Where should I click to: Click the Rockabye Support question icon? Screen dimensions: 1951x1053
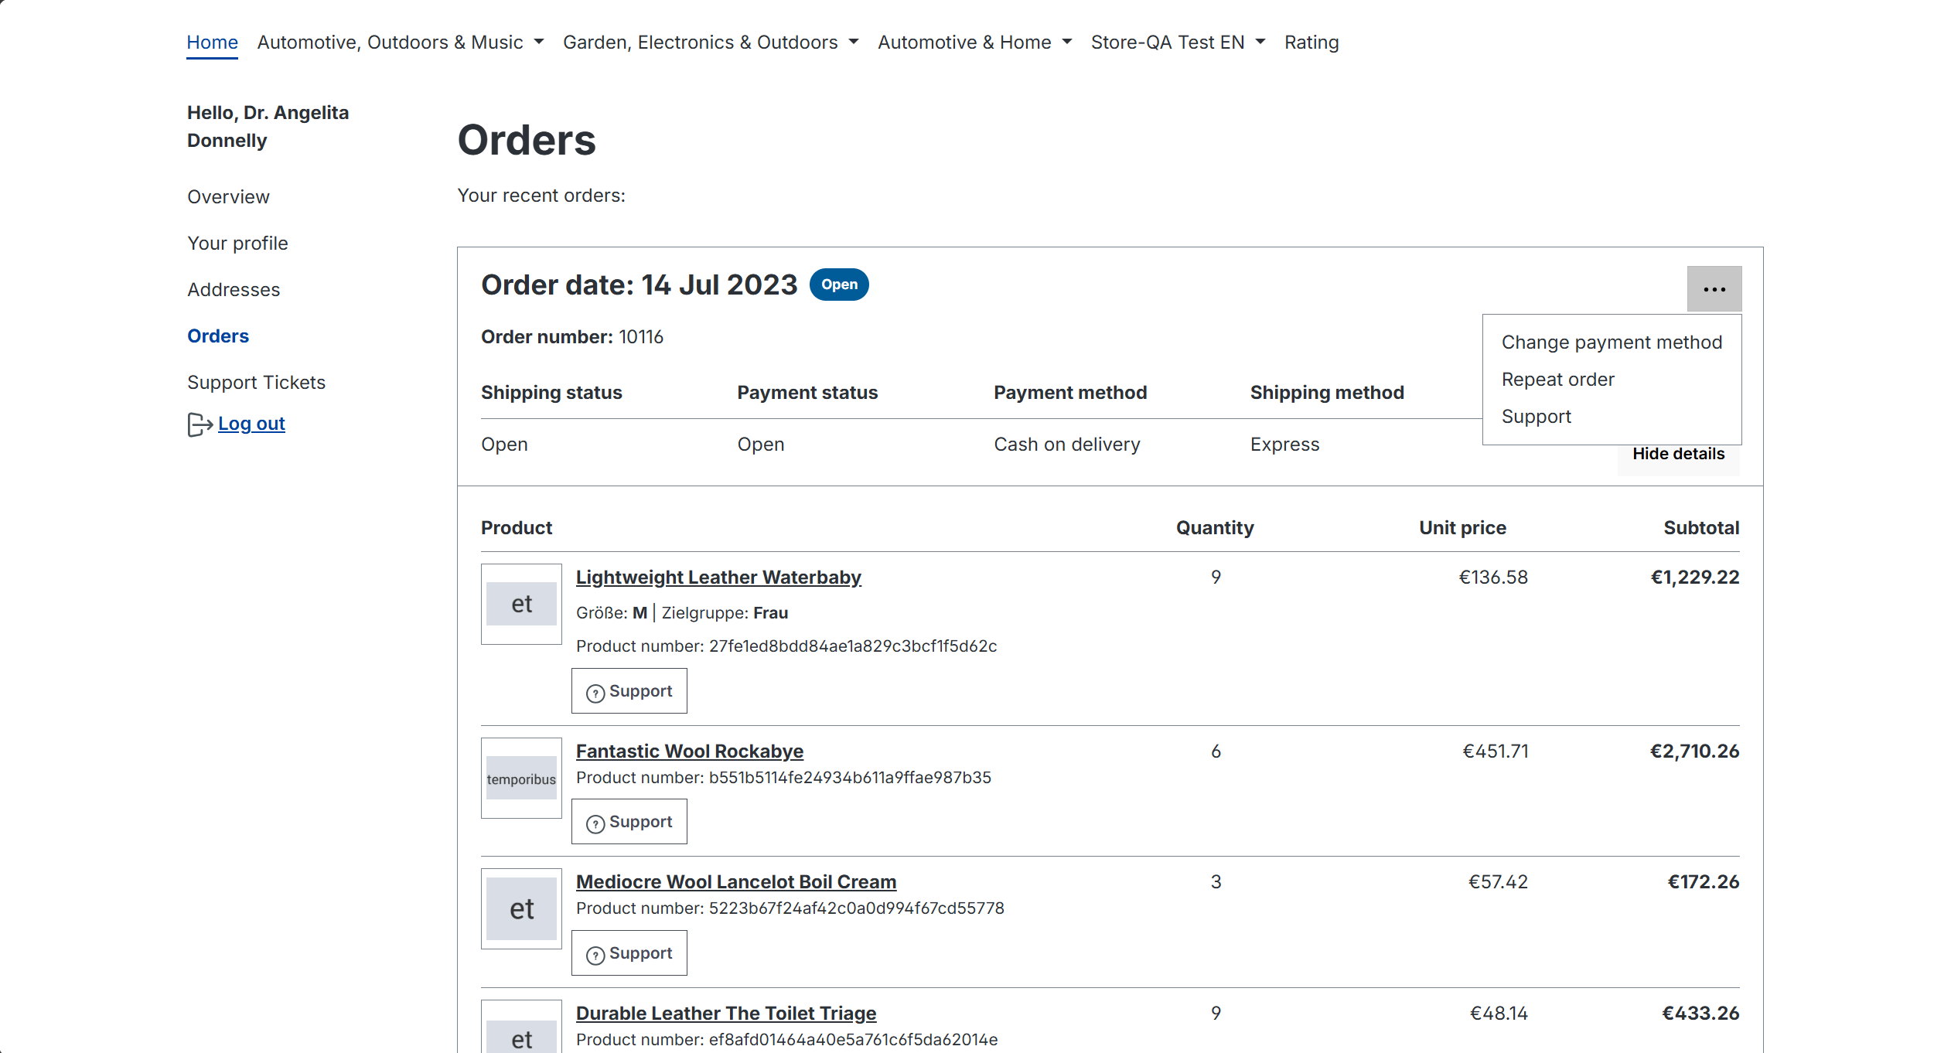[x=595, y=823]
